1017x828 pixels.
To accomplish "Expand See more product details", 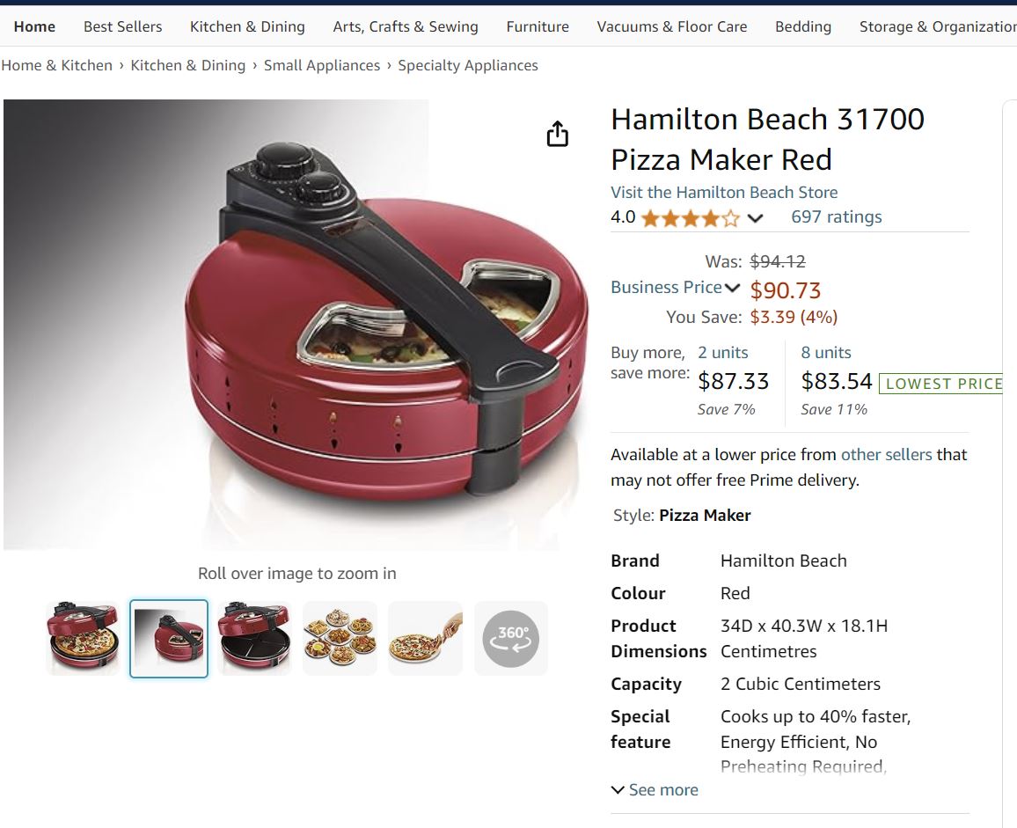I will point(655,789).
